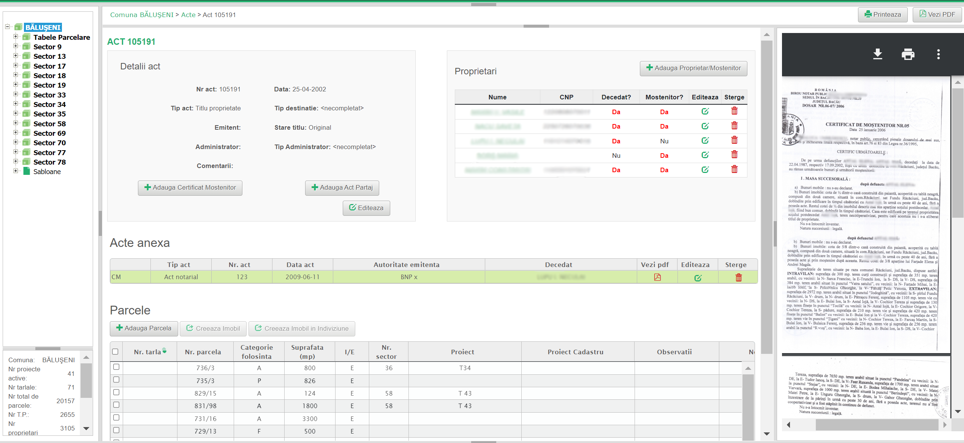Collapse the BĂLUȘENI root node
This screenshot has width=964, height=443.
pos(7,27)
